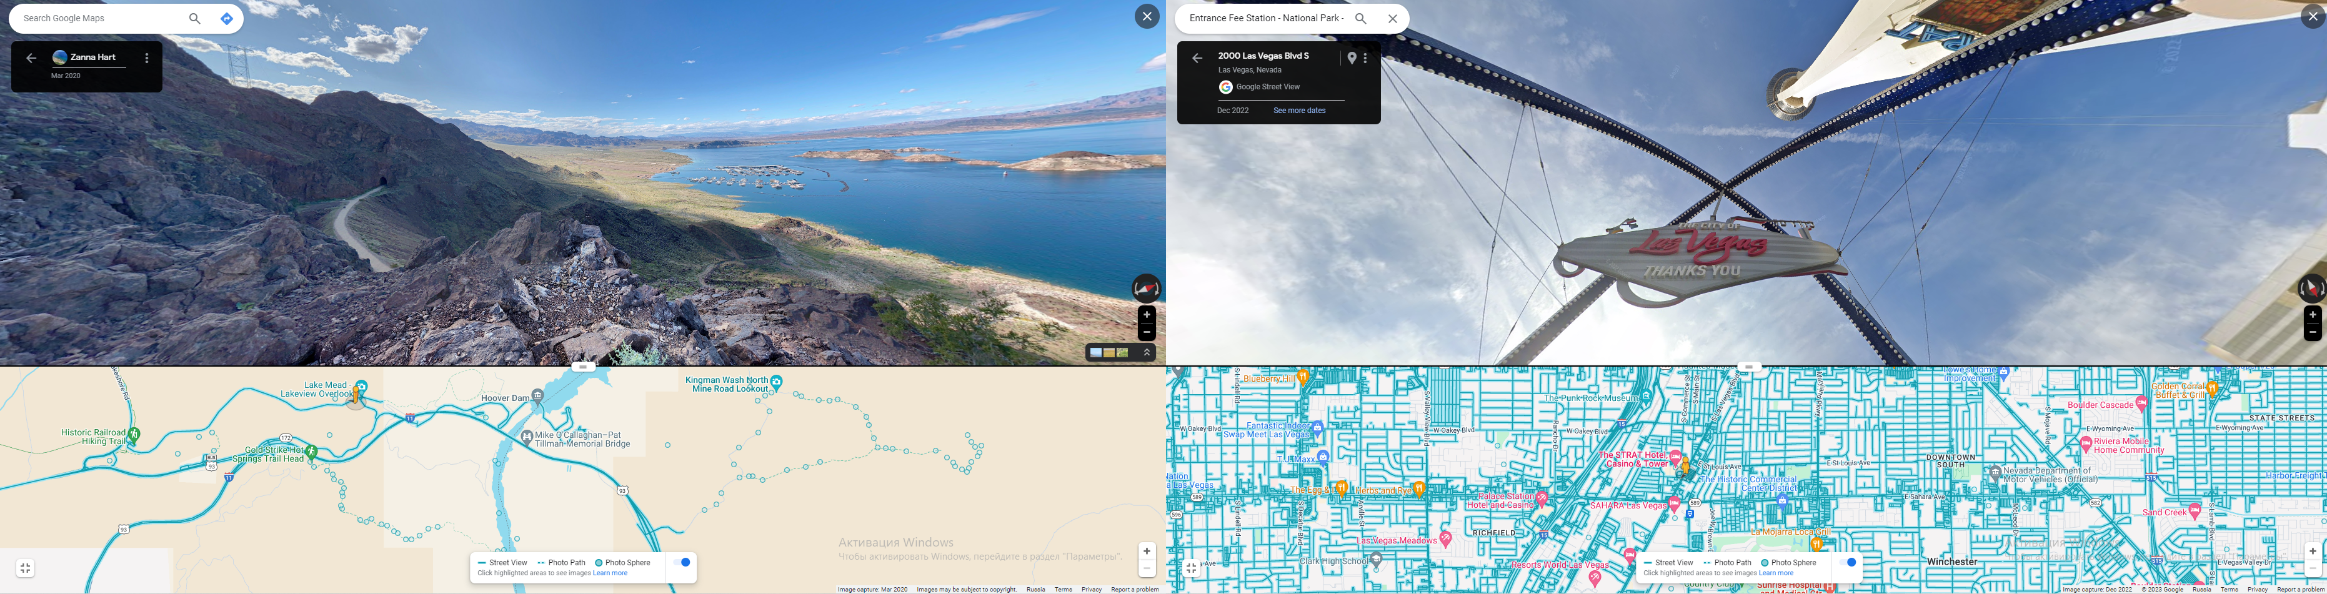2327x594 pixels.
Task: Collapse the left map with the exit-fullscreen icon
Action: point(25,568)
